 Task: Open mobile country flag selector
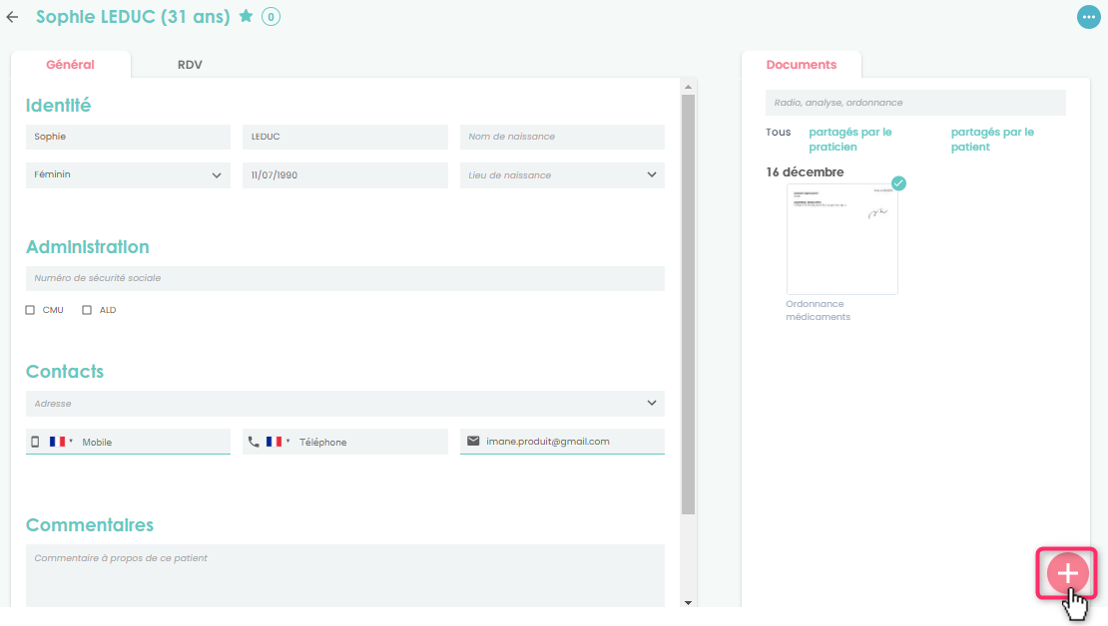pos(61,442)
